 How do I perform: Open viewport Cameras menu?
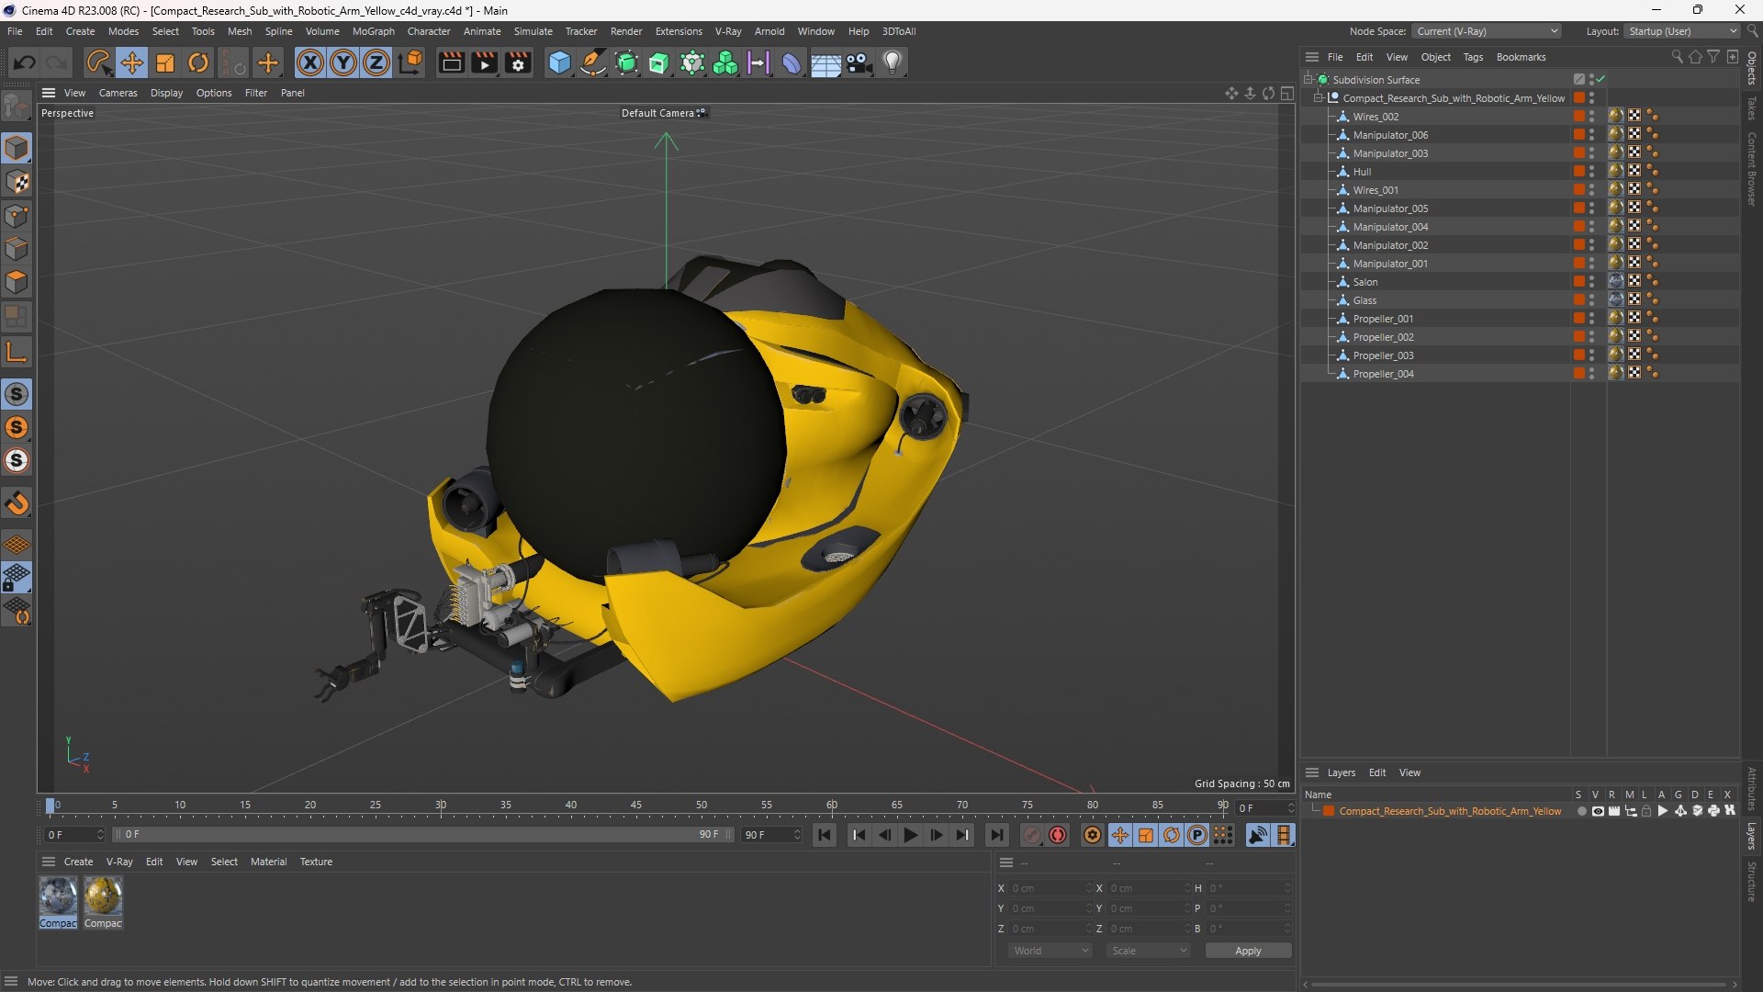118,93
